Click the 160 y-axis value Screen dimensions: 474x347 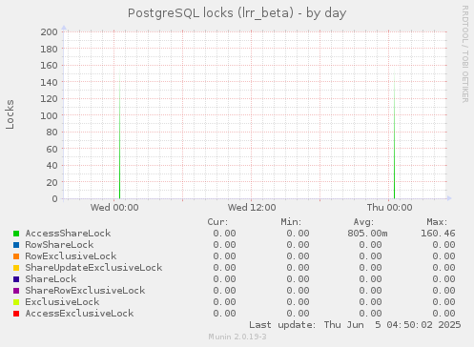pos(49,66)
